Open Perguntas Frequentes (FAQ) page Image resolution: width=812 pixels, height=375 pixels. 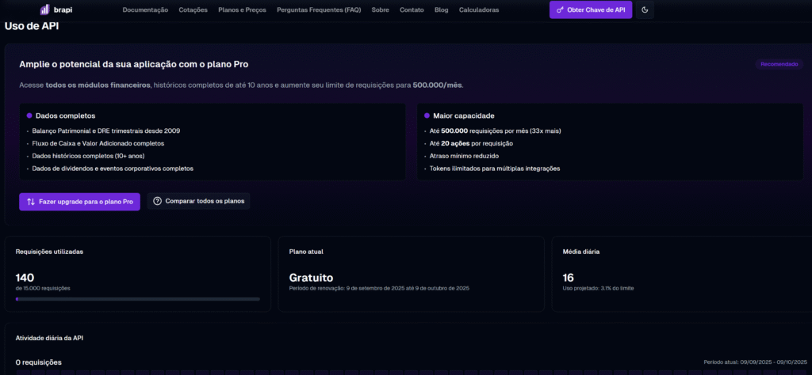[319, 9]
